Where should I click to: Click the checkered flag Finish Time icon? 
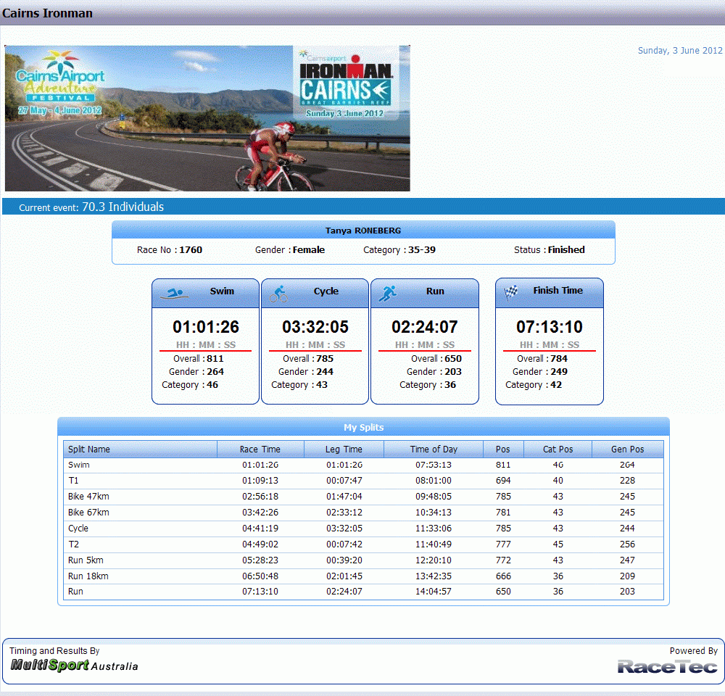511,293
